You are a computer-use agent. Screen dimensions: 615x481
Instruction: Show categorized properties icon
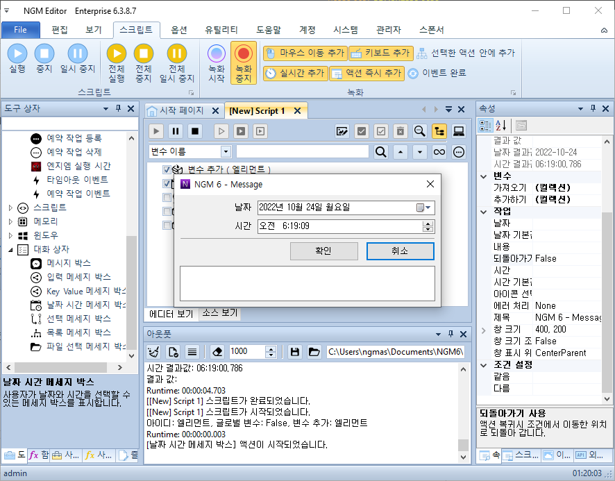[485, 126]
